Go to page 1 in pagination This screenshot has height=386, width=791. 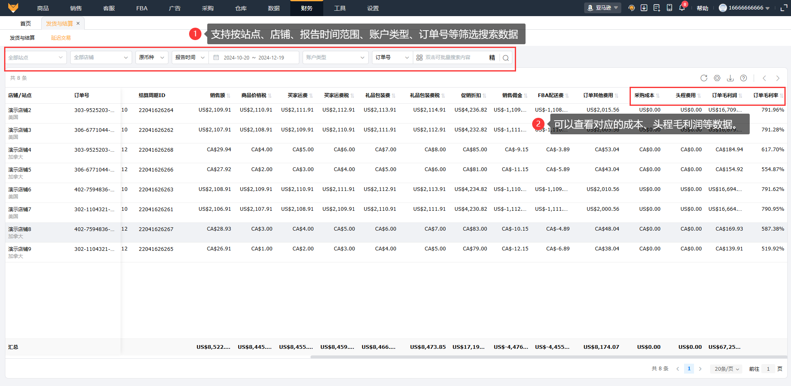689,369
